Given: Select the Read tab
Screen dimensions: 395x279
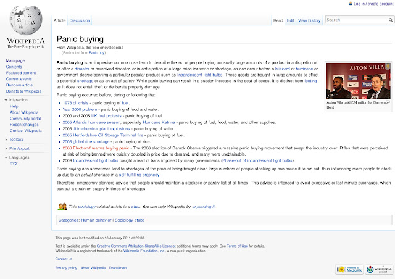Looking at the screenshot, I should [278, 20].
